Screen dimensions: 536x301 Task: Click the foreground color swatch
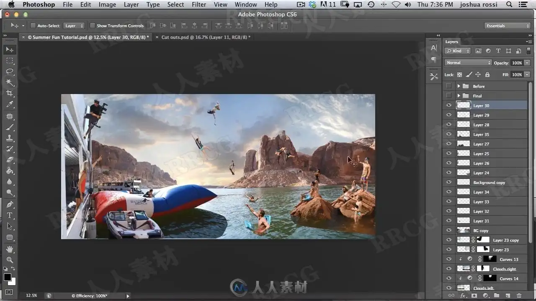pos(8,277)
